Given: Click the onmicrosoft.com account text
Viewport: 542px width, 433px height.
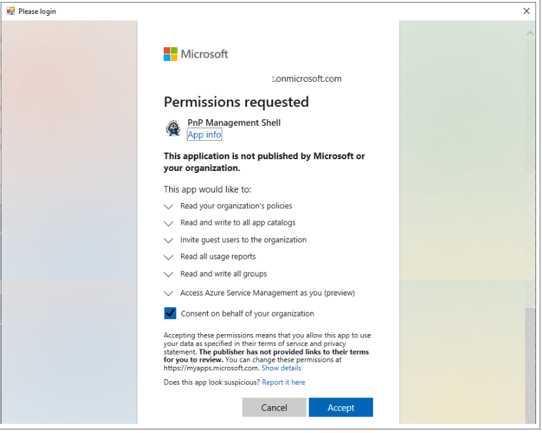Looking at the screenshot, I should tap(307, 79).
